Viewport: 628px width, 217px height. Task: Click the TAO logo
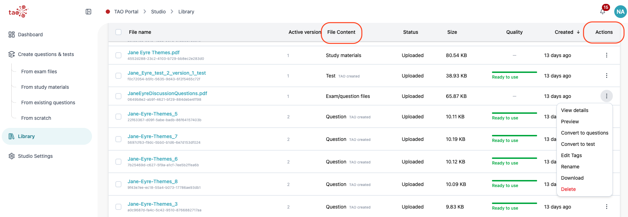[x=18, y=12]
